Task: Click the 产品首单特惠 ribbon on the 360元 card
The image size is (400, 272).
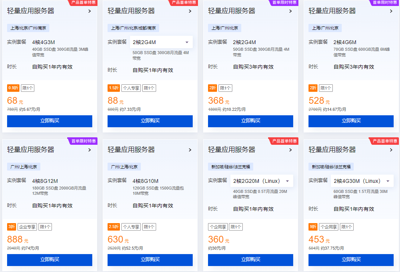Action: point(284,141)
